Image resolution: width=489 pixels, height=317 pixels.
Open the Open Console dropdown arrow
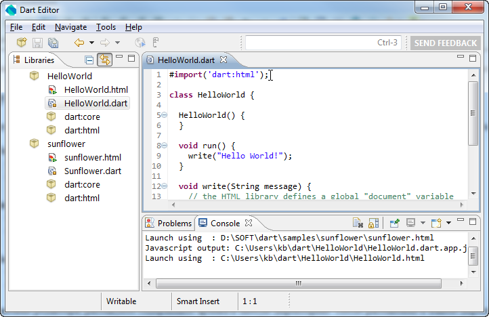[449, 223]
